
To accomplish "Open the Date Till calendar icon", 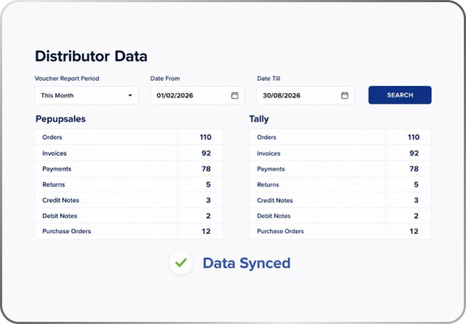I will coord(344,95).
